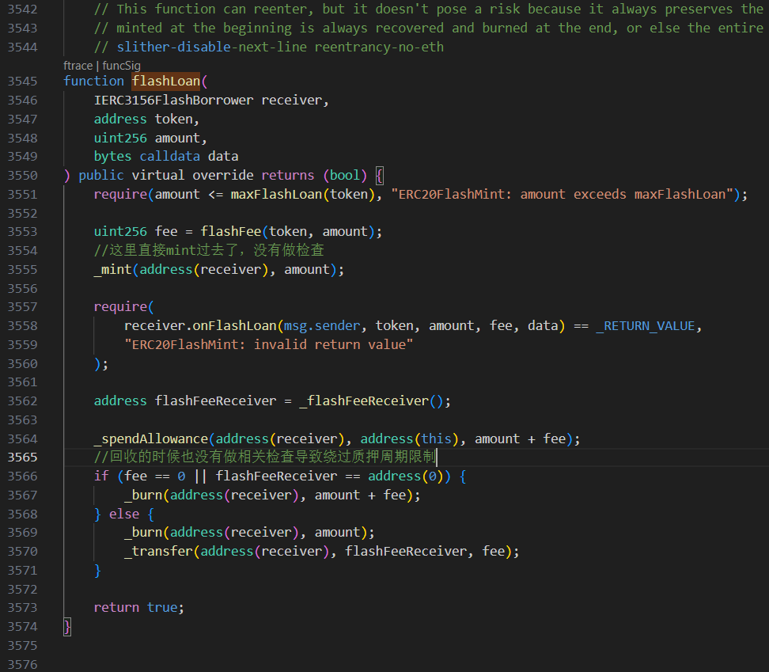The width and height of the screenshot is (769, 672).
Task: Click the _burn call with amount + fee
Action: pos(273,495)
